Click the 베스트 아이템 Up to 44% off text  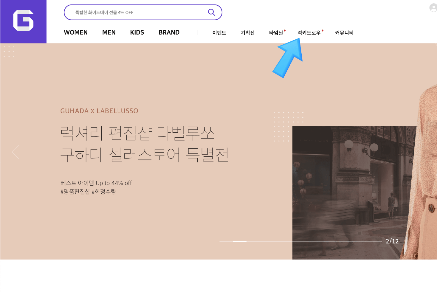tap(96, 183)
